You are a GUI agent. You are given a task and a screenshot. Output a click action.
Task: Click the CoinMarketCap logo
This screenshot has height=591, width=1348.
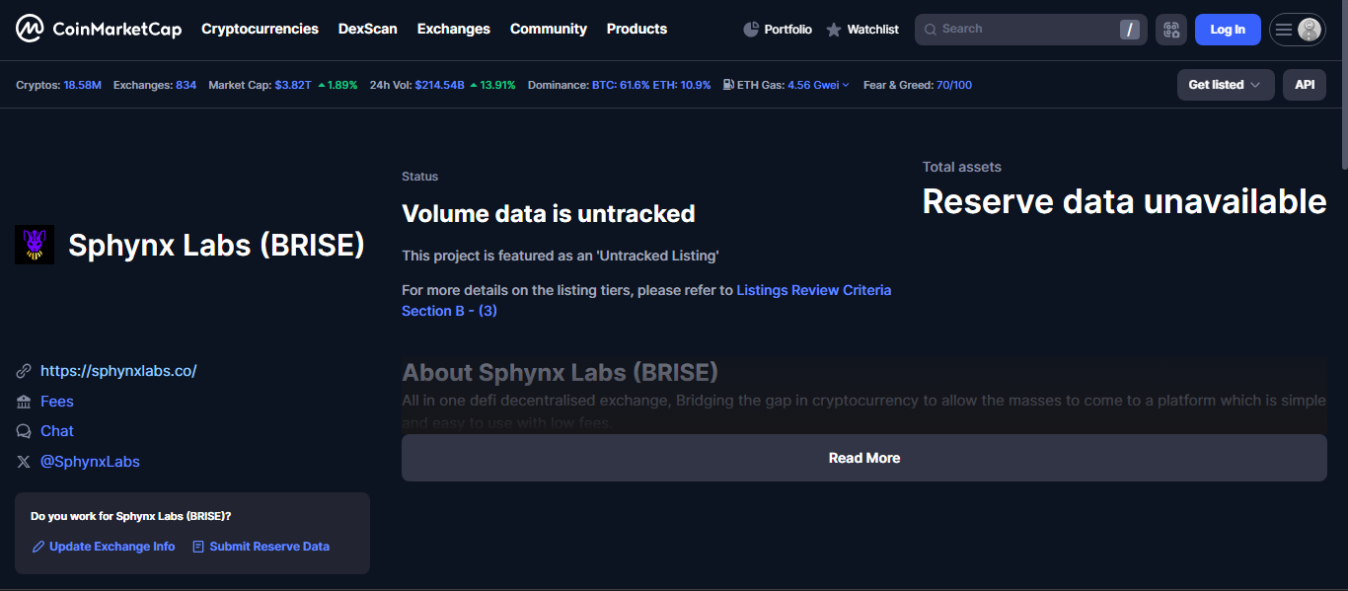click(99, 30)
